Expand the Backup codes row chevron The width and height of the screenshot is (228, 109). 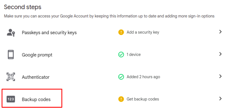coord(220,99)
